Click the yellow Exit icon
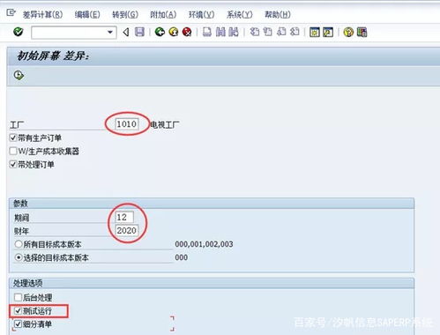Viewport: 440px width, 335px height. 174,32
